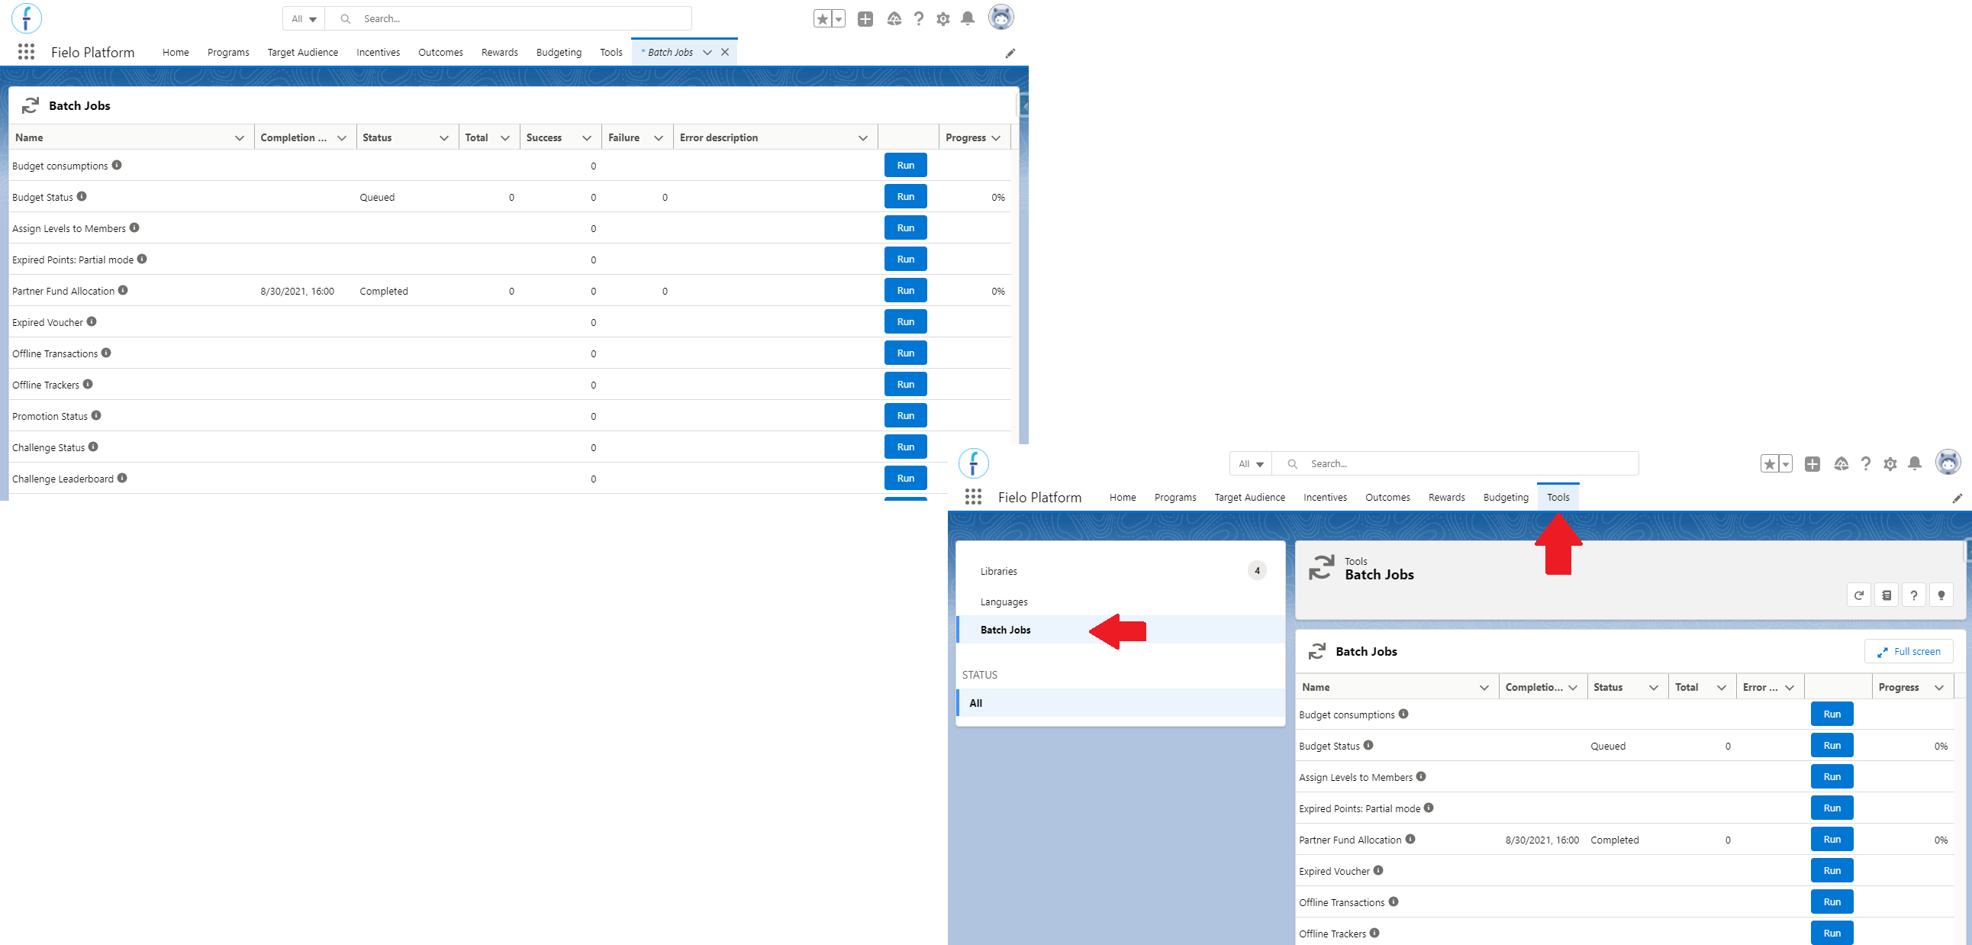Run the Budget consumptions job in full-screen window
The width and height of the screenshot is (1972, 945).
point(906,166)
